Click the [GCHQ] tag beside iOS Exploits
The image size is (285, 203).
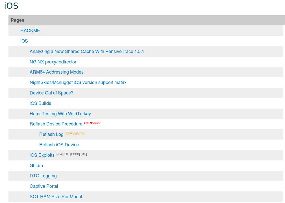tap(75, 154)
